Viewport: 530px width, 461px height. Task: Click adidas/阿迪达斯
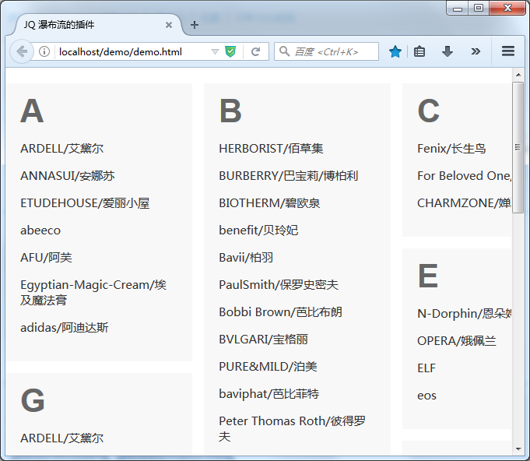65,327
